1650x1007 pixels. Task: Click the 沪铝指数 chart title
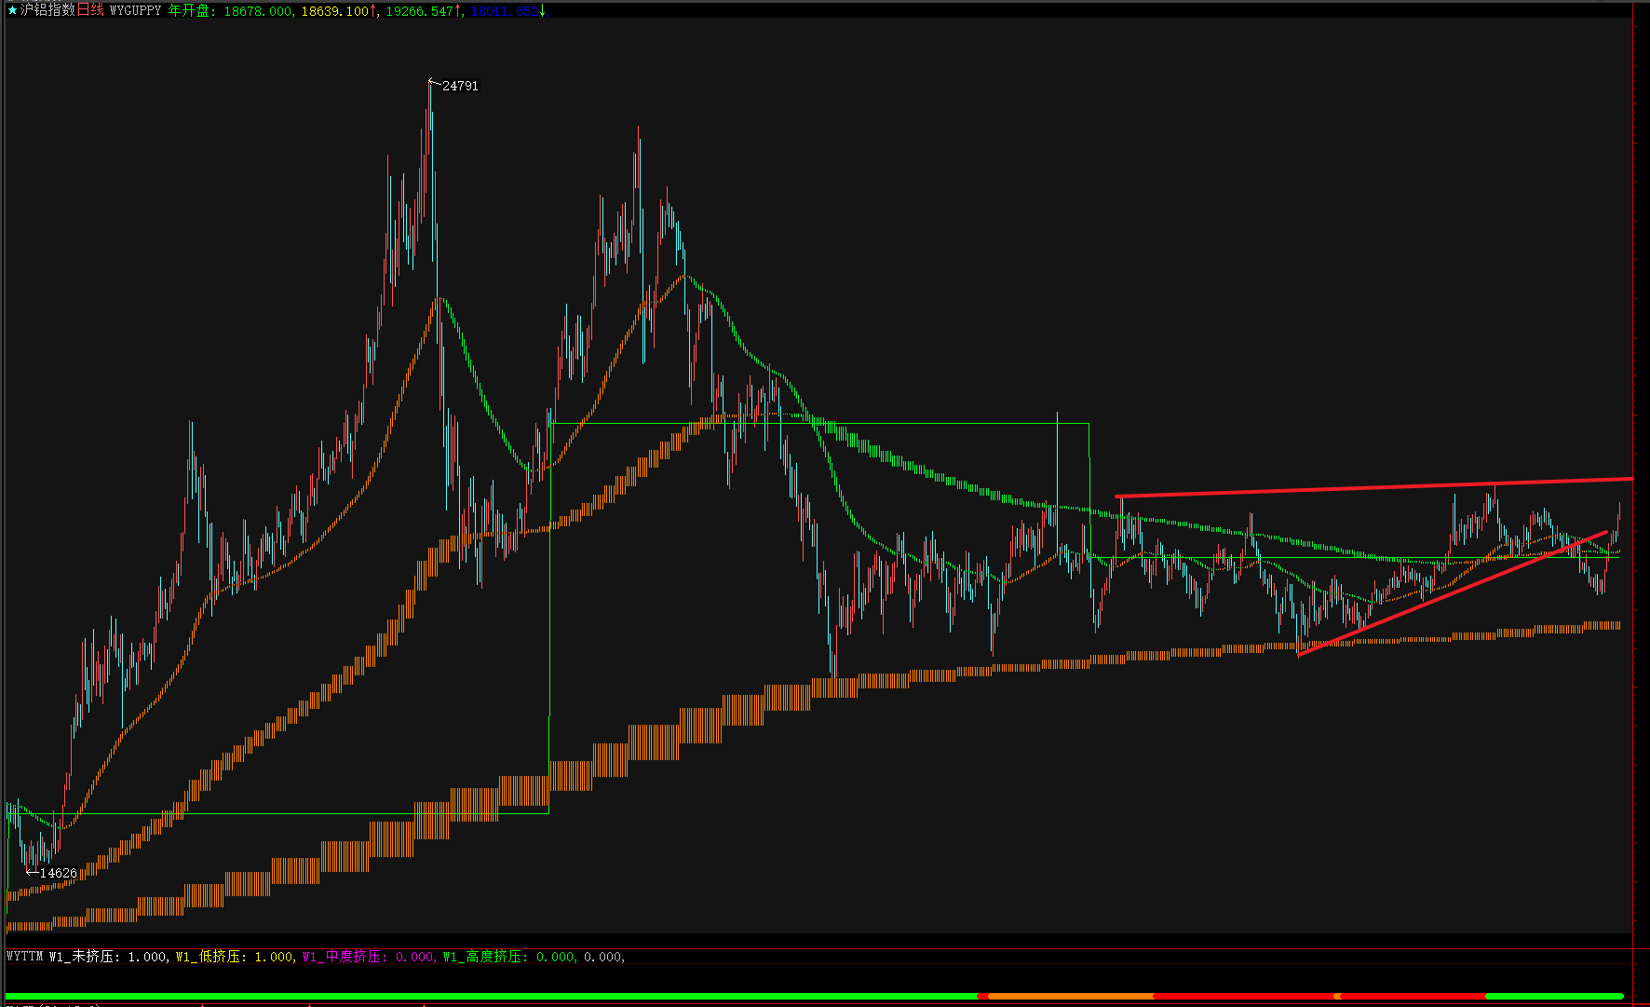pos(47,11)
